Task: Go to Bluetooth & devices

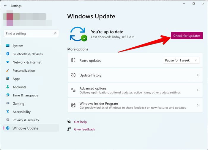Action: click(x=31, y=54)
